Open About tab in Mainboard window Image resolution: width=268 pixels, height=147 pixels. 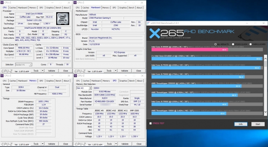139,8
